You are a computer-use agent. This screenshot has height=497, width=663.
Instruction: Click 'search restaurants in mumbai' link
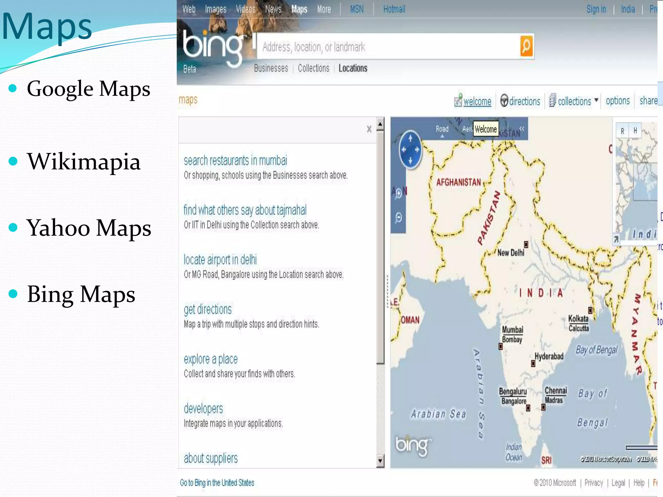click(x=235, y=160)
